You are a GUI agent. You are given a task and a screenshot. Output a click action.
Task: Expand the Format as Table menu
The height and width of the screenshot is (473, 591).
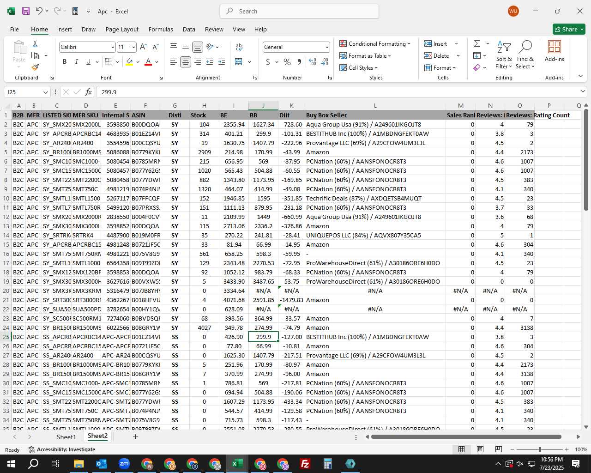click(x=365, y=55)
